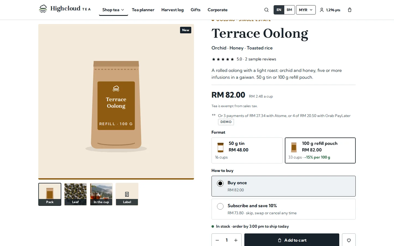The image size is (394, 246).
Task: Go to Corporate section
Action: tap(218, 10)
